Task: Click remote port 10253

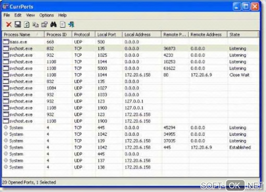Action: [169, 62]
